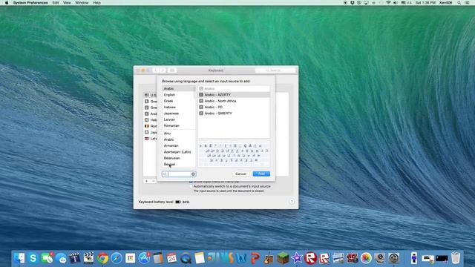Launch Minecraft from the Dock
The width and height of the screenshot is (475, 267).
point(283,258)
